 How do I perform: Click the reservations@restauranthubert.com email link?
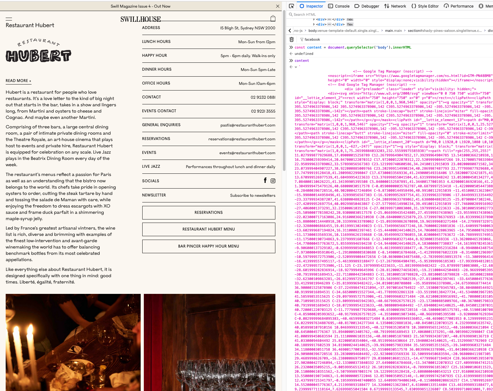[x=242, y=139]
